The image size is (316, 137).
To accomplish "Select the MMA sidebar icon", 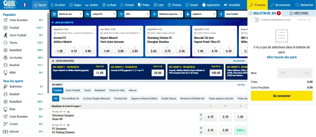I will coord(5,72).
